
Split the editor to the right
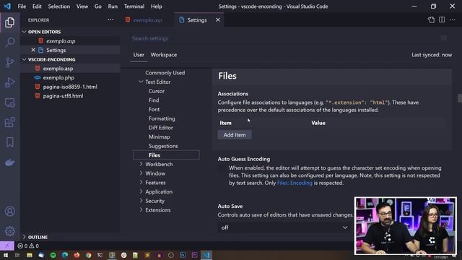442,19
